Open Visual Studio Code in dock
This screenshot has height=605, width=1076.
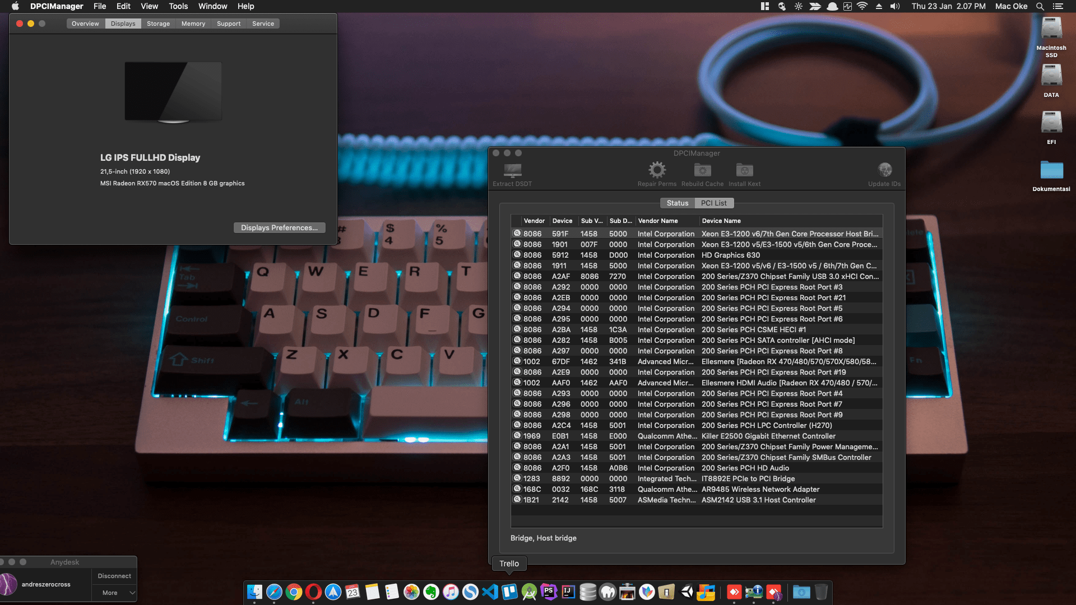pos(490,592)
